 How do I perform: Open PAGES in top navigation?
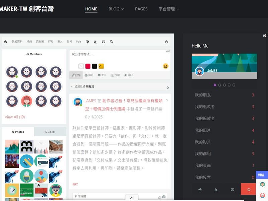click(141, 9)
